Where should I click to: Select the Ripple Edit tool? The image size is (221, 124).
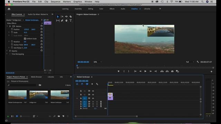pos(66,17)
